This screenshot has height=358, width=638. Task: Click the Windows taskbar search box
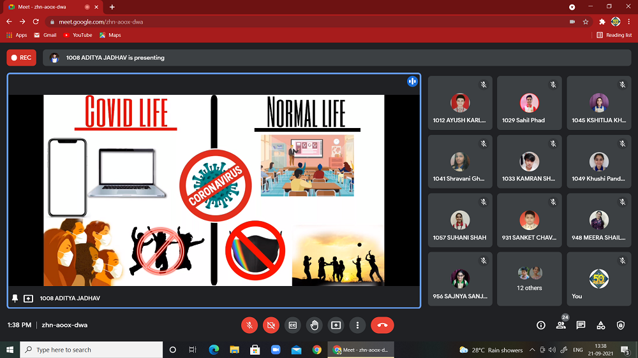[x=93, y=350]
